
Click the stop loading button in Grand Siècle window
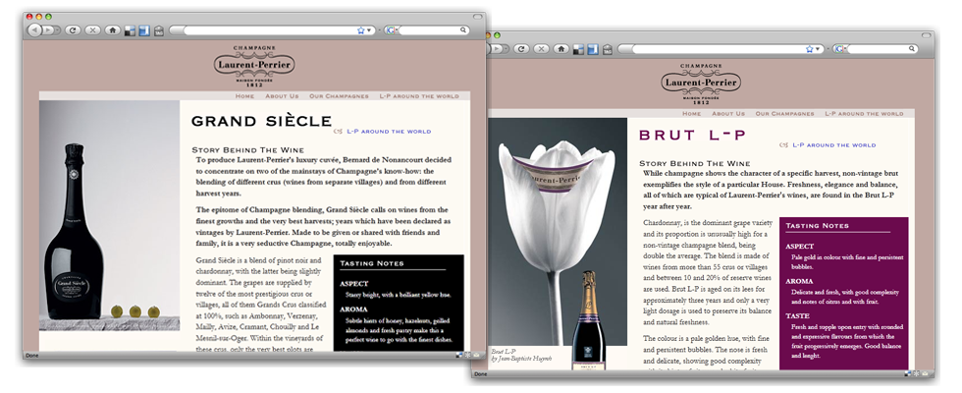[92, 30]
